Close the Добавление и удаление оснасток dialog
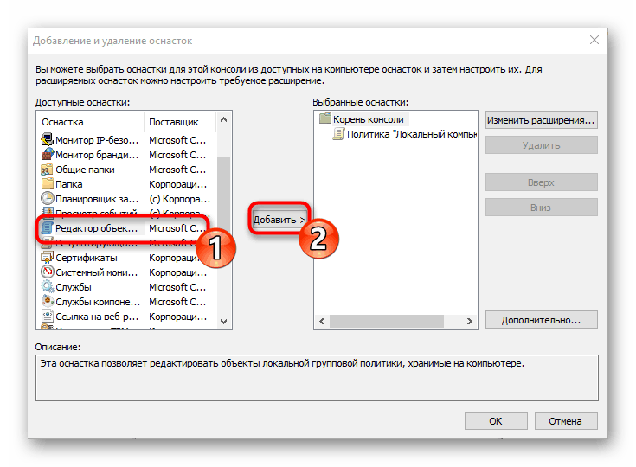 pos(594,40)
